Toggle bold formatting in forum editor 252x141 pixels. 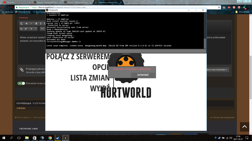pos(36,24)
